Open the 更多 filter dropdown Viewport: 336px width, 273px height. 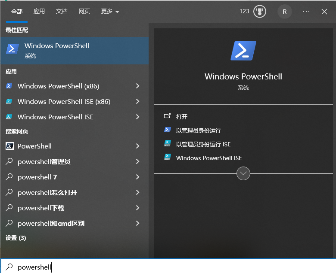[x=110, y=11]
